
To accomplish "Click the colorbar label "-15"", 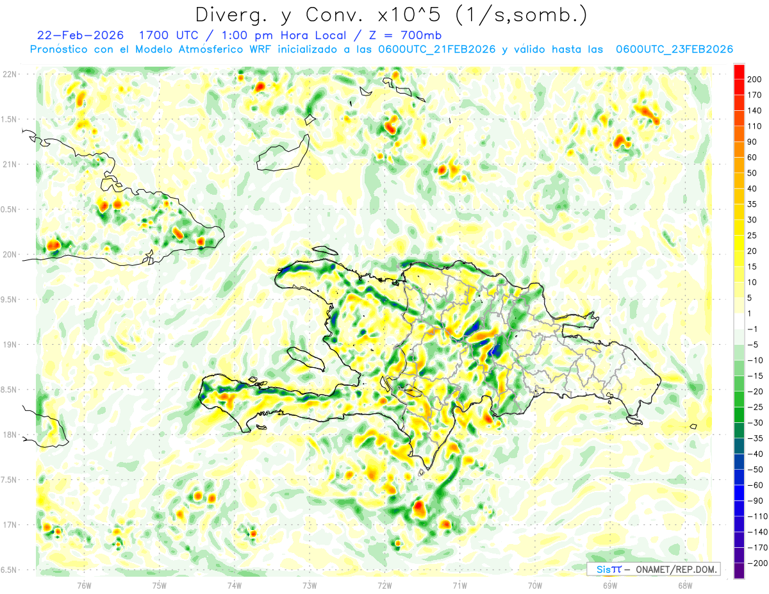I will [x=757, y=377].
